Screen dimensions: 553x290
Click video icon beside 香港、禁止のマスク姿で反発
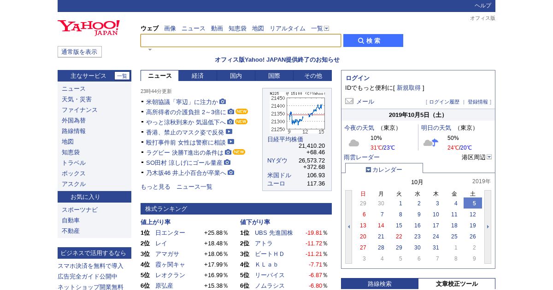click(x=229, y=132)
